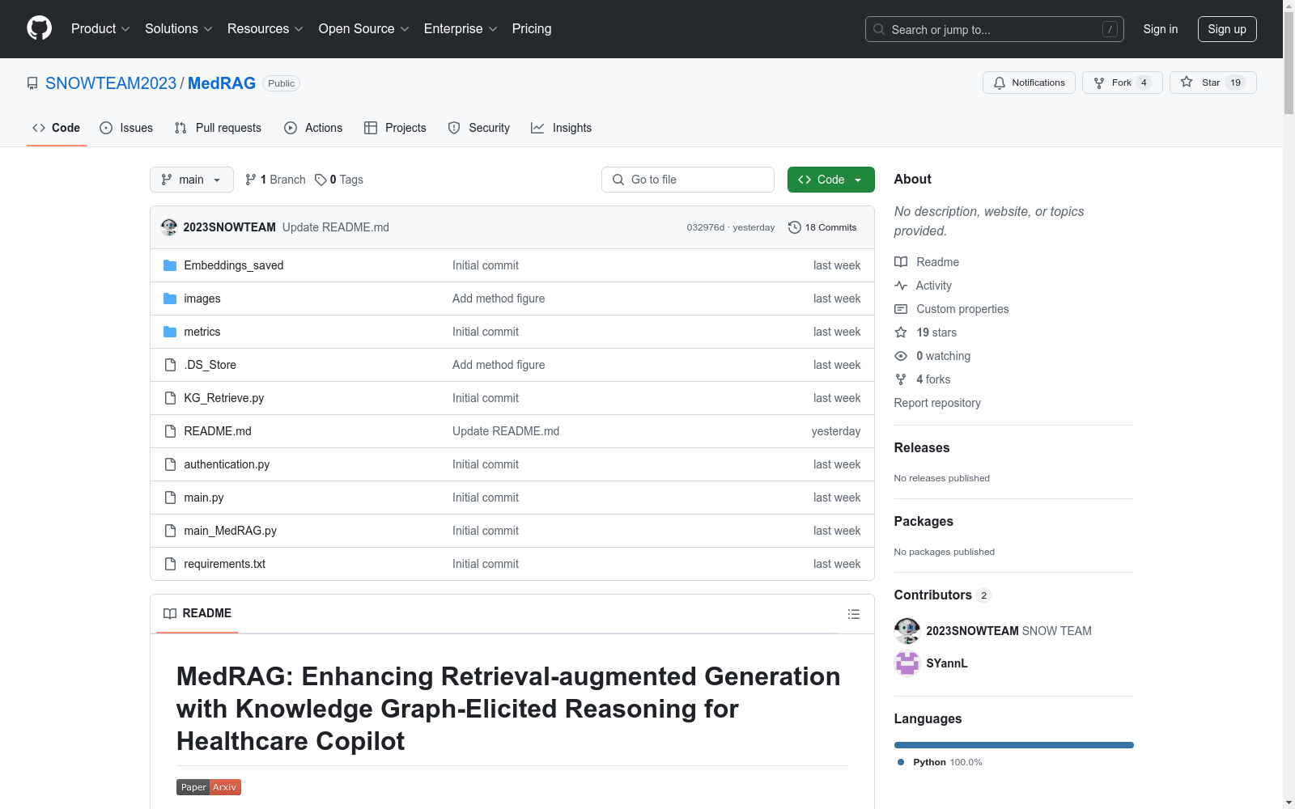
Task: Click the images folder icon
Action: click(x=170, y=299)
